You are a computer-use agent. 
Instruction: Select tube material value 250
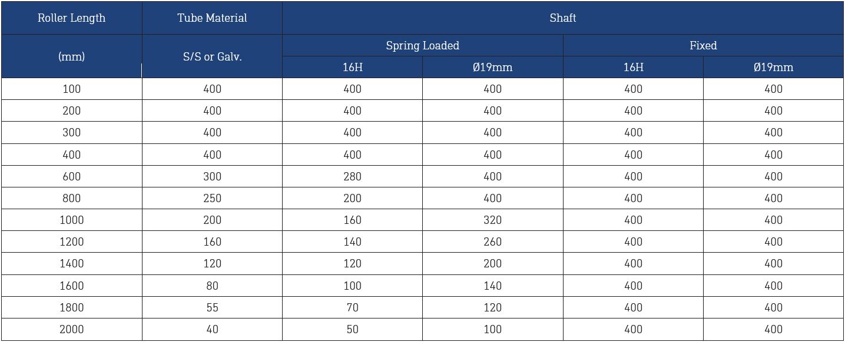212,198
